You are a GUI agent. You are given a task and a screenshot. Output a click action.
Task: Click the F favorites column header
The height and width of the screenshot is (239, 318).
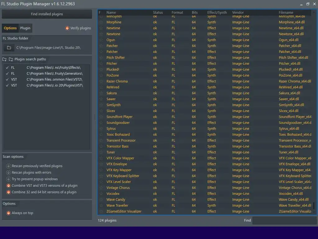point(100,12)
